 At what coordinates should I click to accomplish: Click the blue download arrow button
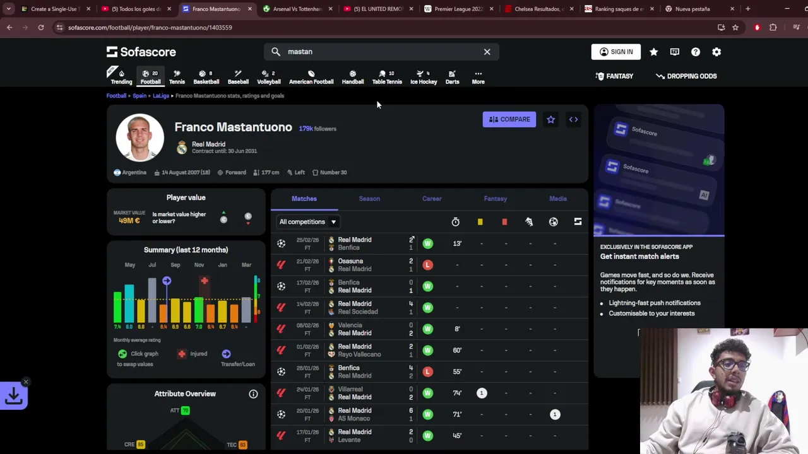(x=13, y=397)
